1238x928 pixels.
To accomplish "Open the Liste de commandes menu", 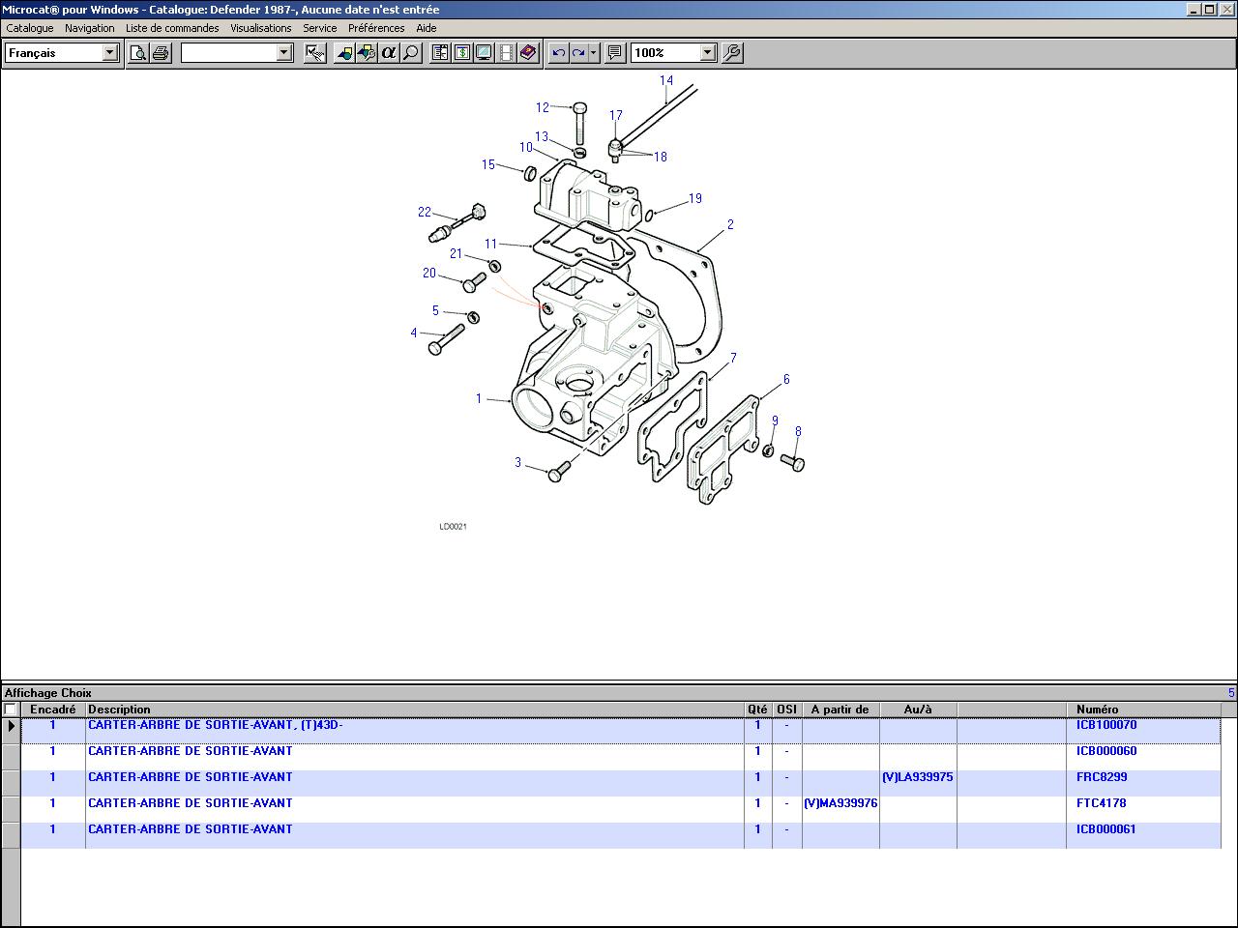I will [x=172, y=28].
